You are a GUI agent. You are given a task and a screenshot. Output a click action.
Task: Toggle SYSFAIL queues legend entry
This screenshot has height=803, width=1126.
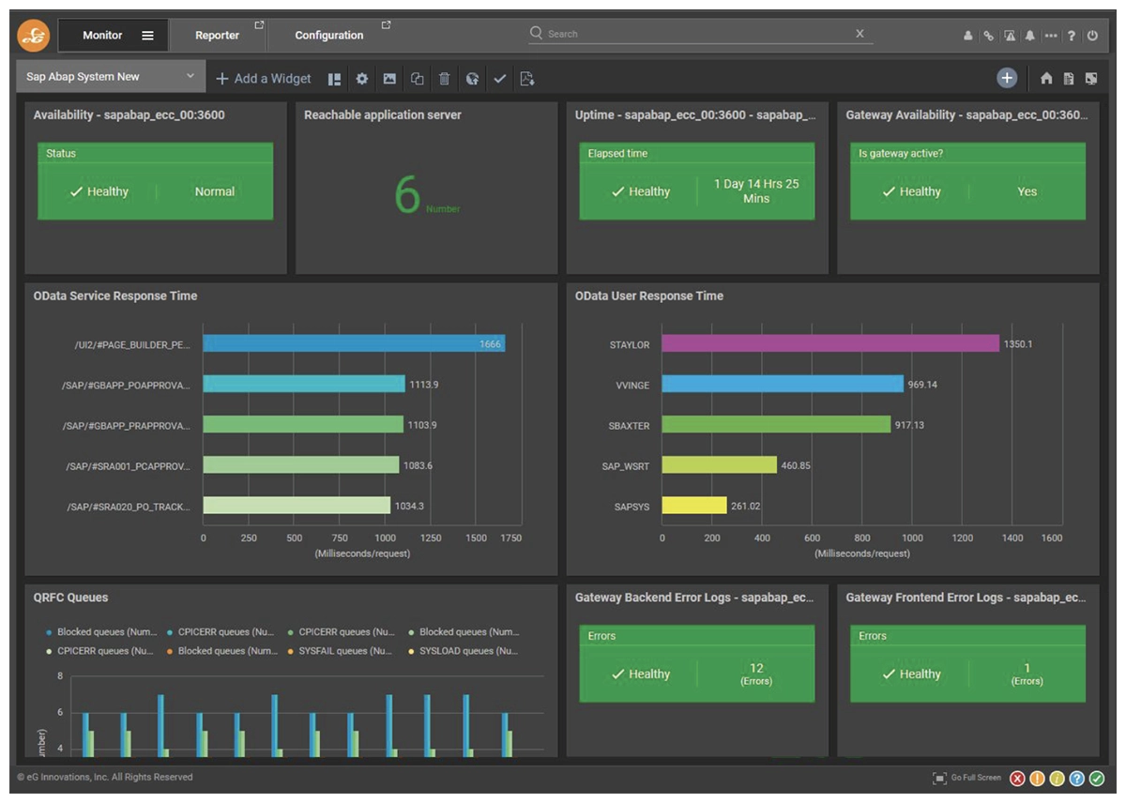click(x=340, y=651)
